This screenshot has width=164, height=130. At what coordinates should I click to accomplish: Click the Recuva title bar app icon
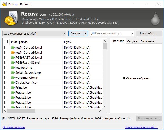coord(4,4)
